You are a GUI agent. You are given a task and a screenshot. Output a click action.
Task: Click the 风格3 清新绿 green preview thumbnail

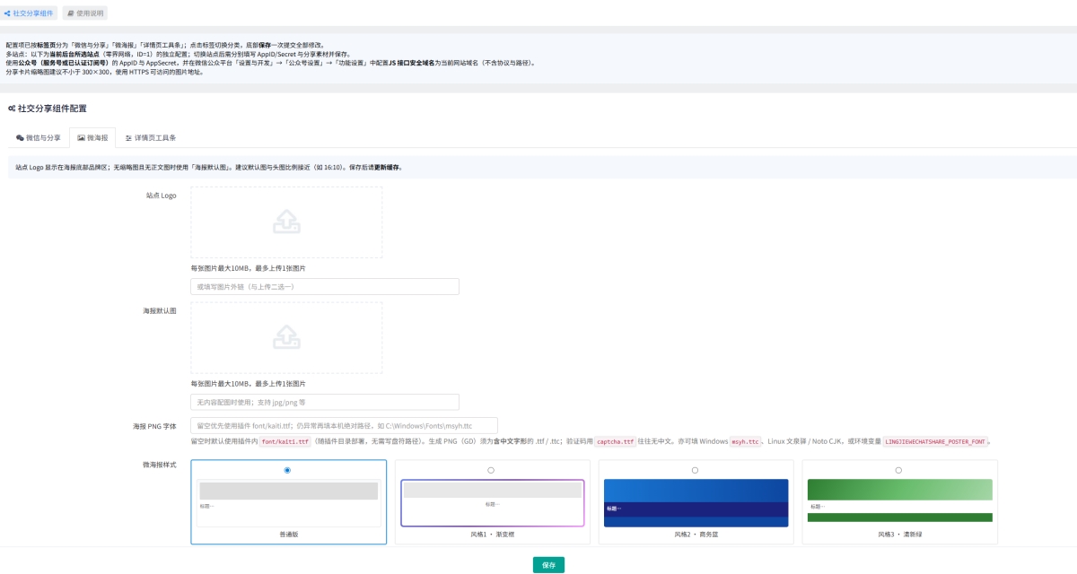tap(899, 500)
